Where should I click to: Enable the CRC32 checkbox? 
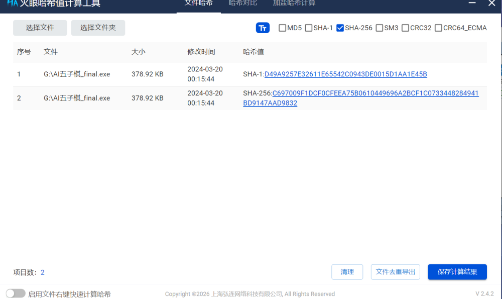(406, 28)
